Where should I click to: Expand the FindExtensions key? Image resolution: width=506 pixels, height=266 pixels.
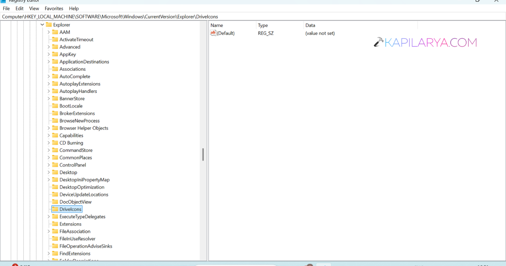click(x=49, y=254)
